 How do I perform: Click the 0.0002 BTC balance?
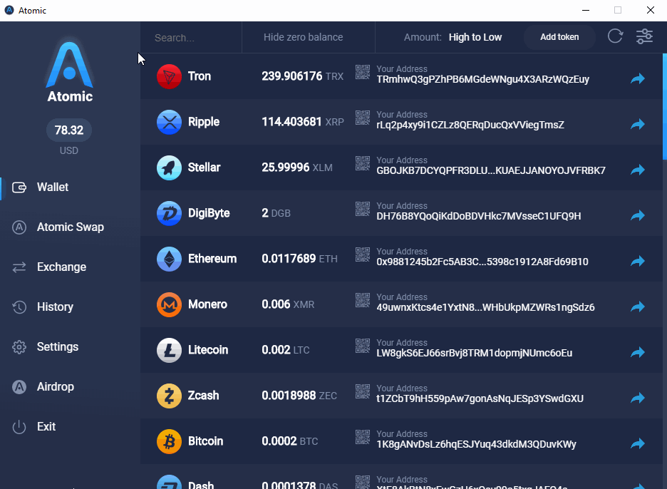coord(290,441)
